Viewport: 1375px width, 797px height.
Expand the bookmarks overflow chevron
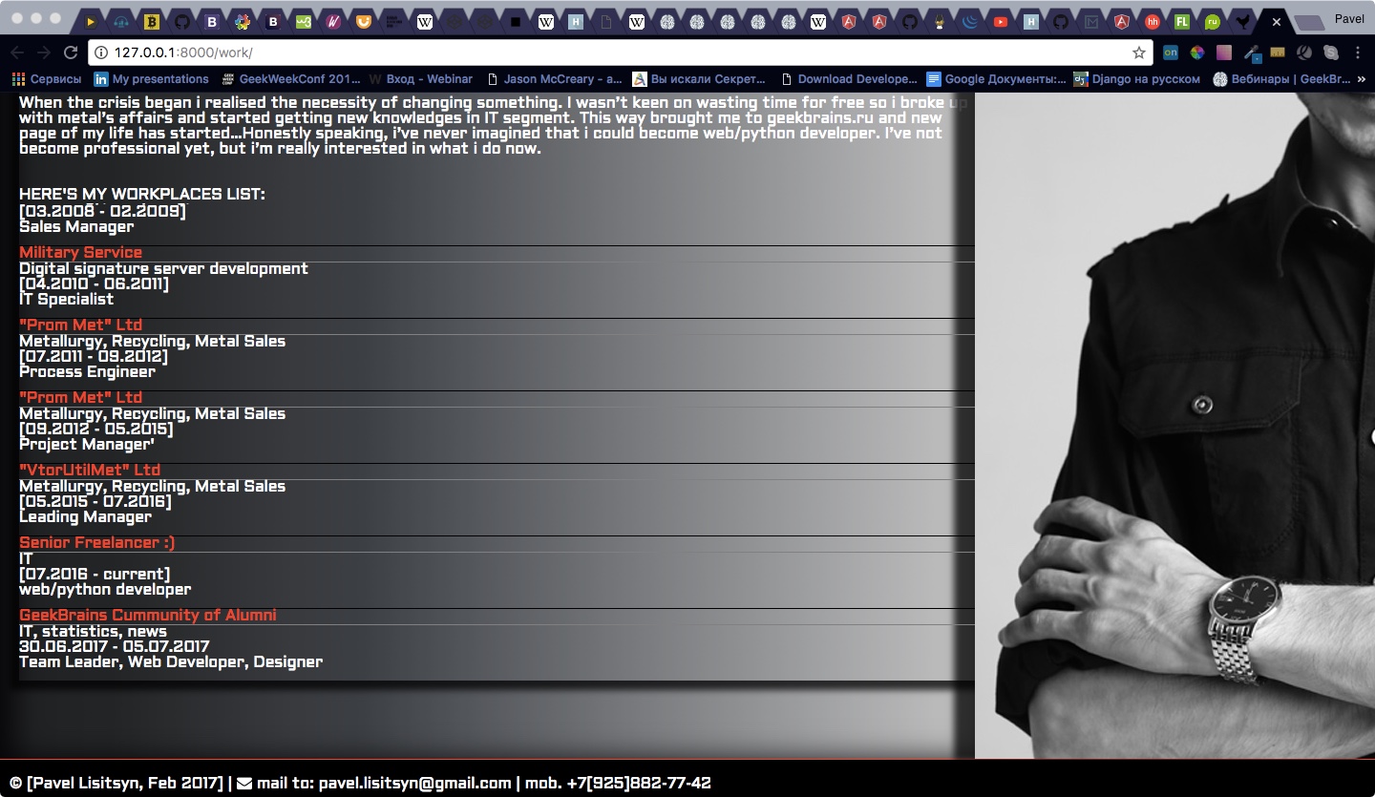tap(1362, 79)
